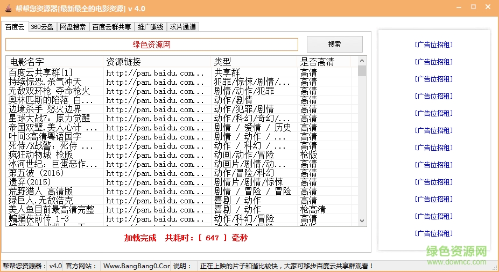
Task: Click the eleventh [广告位招租] ad link
Action: (434, 216)
